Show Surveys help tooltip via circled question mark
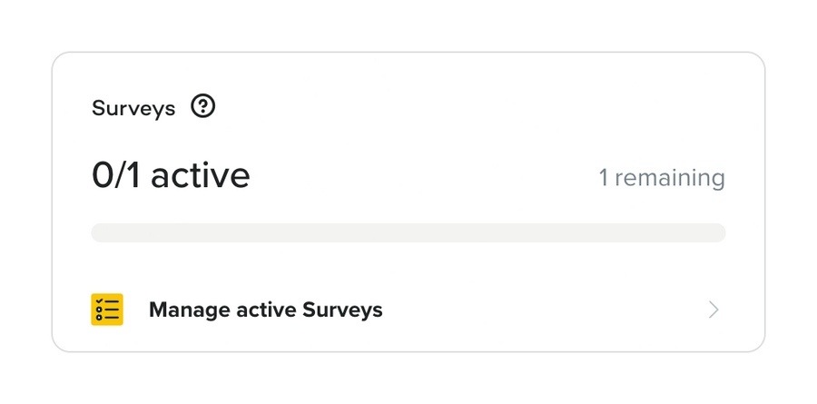The image size is (817, 404). click(203, 107)
